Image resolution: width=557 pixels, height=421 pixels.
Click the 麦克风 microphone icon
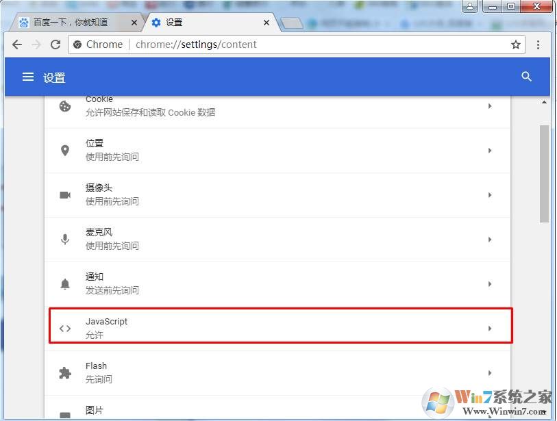tap(65, 240)
